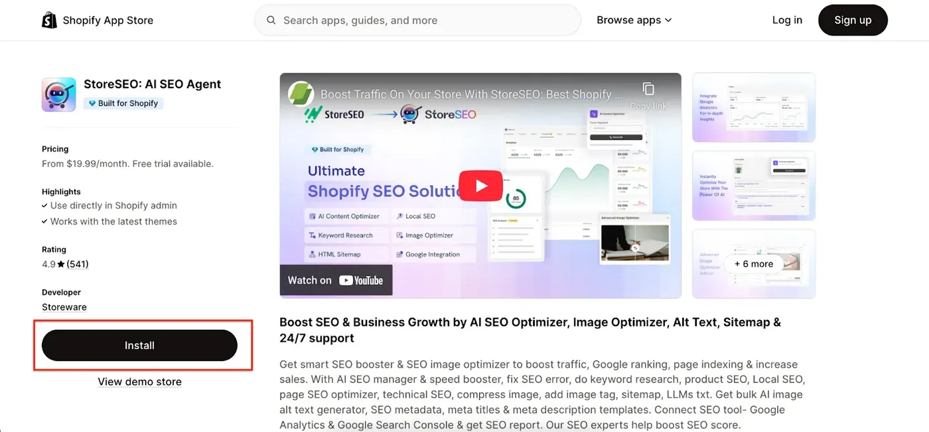Screen dimensions: 929x432
Task: Install the StoreSEO app
Action: pos(139,345)
